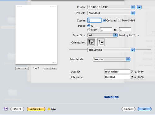Open the Printer dropdown 10.88.181.197
This screenshot has width=155, height=115.
click(x=111, y=7)
